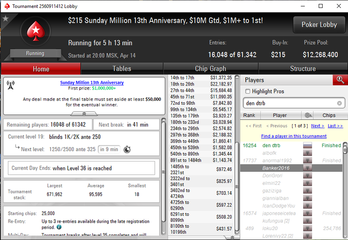Click the broadcast antenna icon in the info box
This screenshot has height=240, width=348.
coord(10,85)
